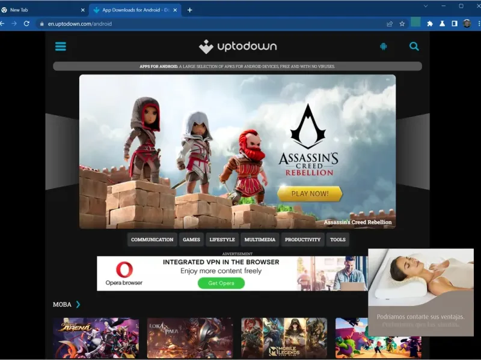This screenshot has height=360, width=481.
Task: Click the browser forward arrow
Action: (x=14, y=23)
